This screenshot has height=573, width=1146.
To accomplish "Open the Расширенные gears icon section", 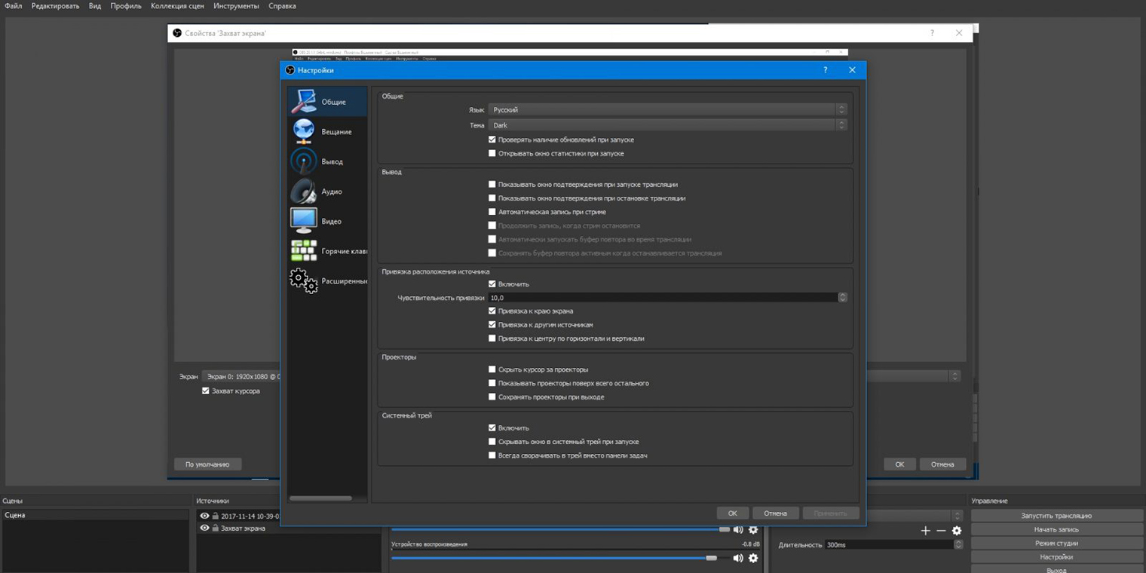I will tap(304, 280).
